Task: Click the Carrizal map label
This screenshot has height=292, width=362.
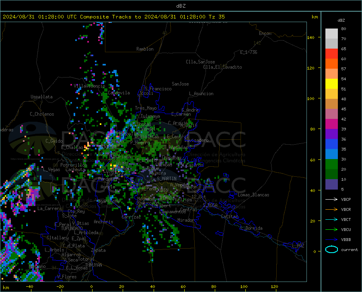Action: [x=131, y=217]
